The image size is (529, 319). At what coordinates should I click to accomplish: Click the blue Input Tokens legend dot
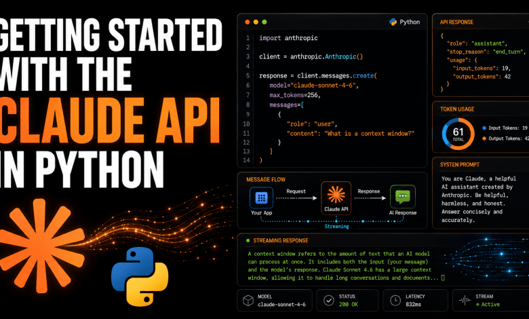(484, 128)
